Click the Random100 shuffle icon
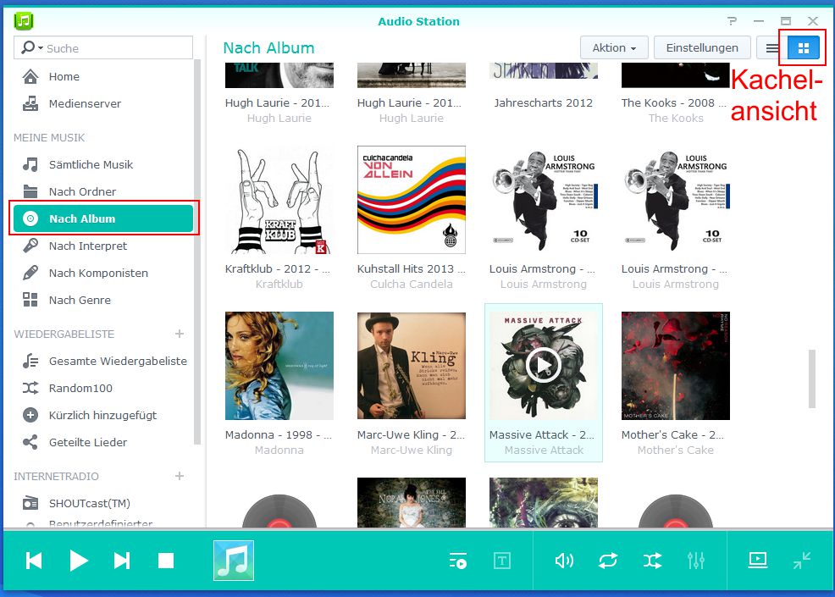Screen dimensions: 835x597 30,388
